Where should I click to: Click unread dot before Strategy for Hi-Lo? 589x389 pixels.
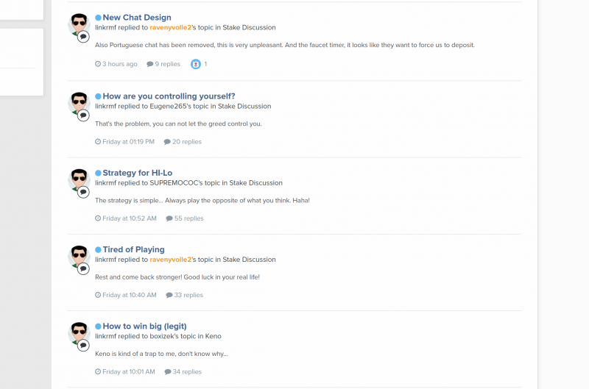point(98,173)
